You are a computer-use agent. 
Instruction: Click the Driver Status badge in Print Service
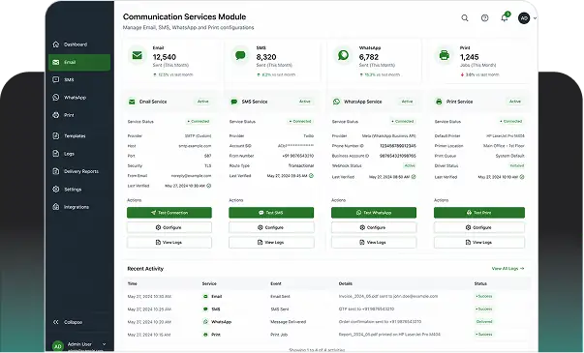(516, 166)
